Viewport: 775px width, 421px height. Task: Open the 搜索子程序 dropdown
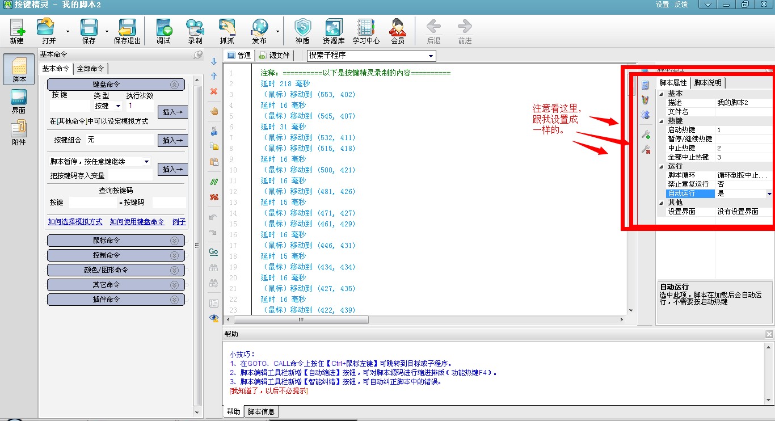[x=431, y=56]
